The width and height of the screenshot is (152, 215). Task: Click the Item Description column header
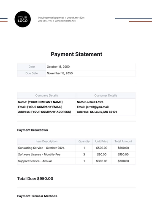point(46,142)
